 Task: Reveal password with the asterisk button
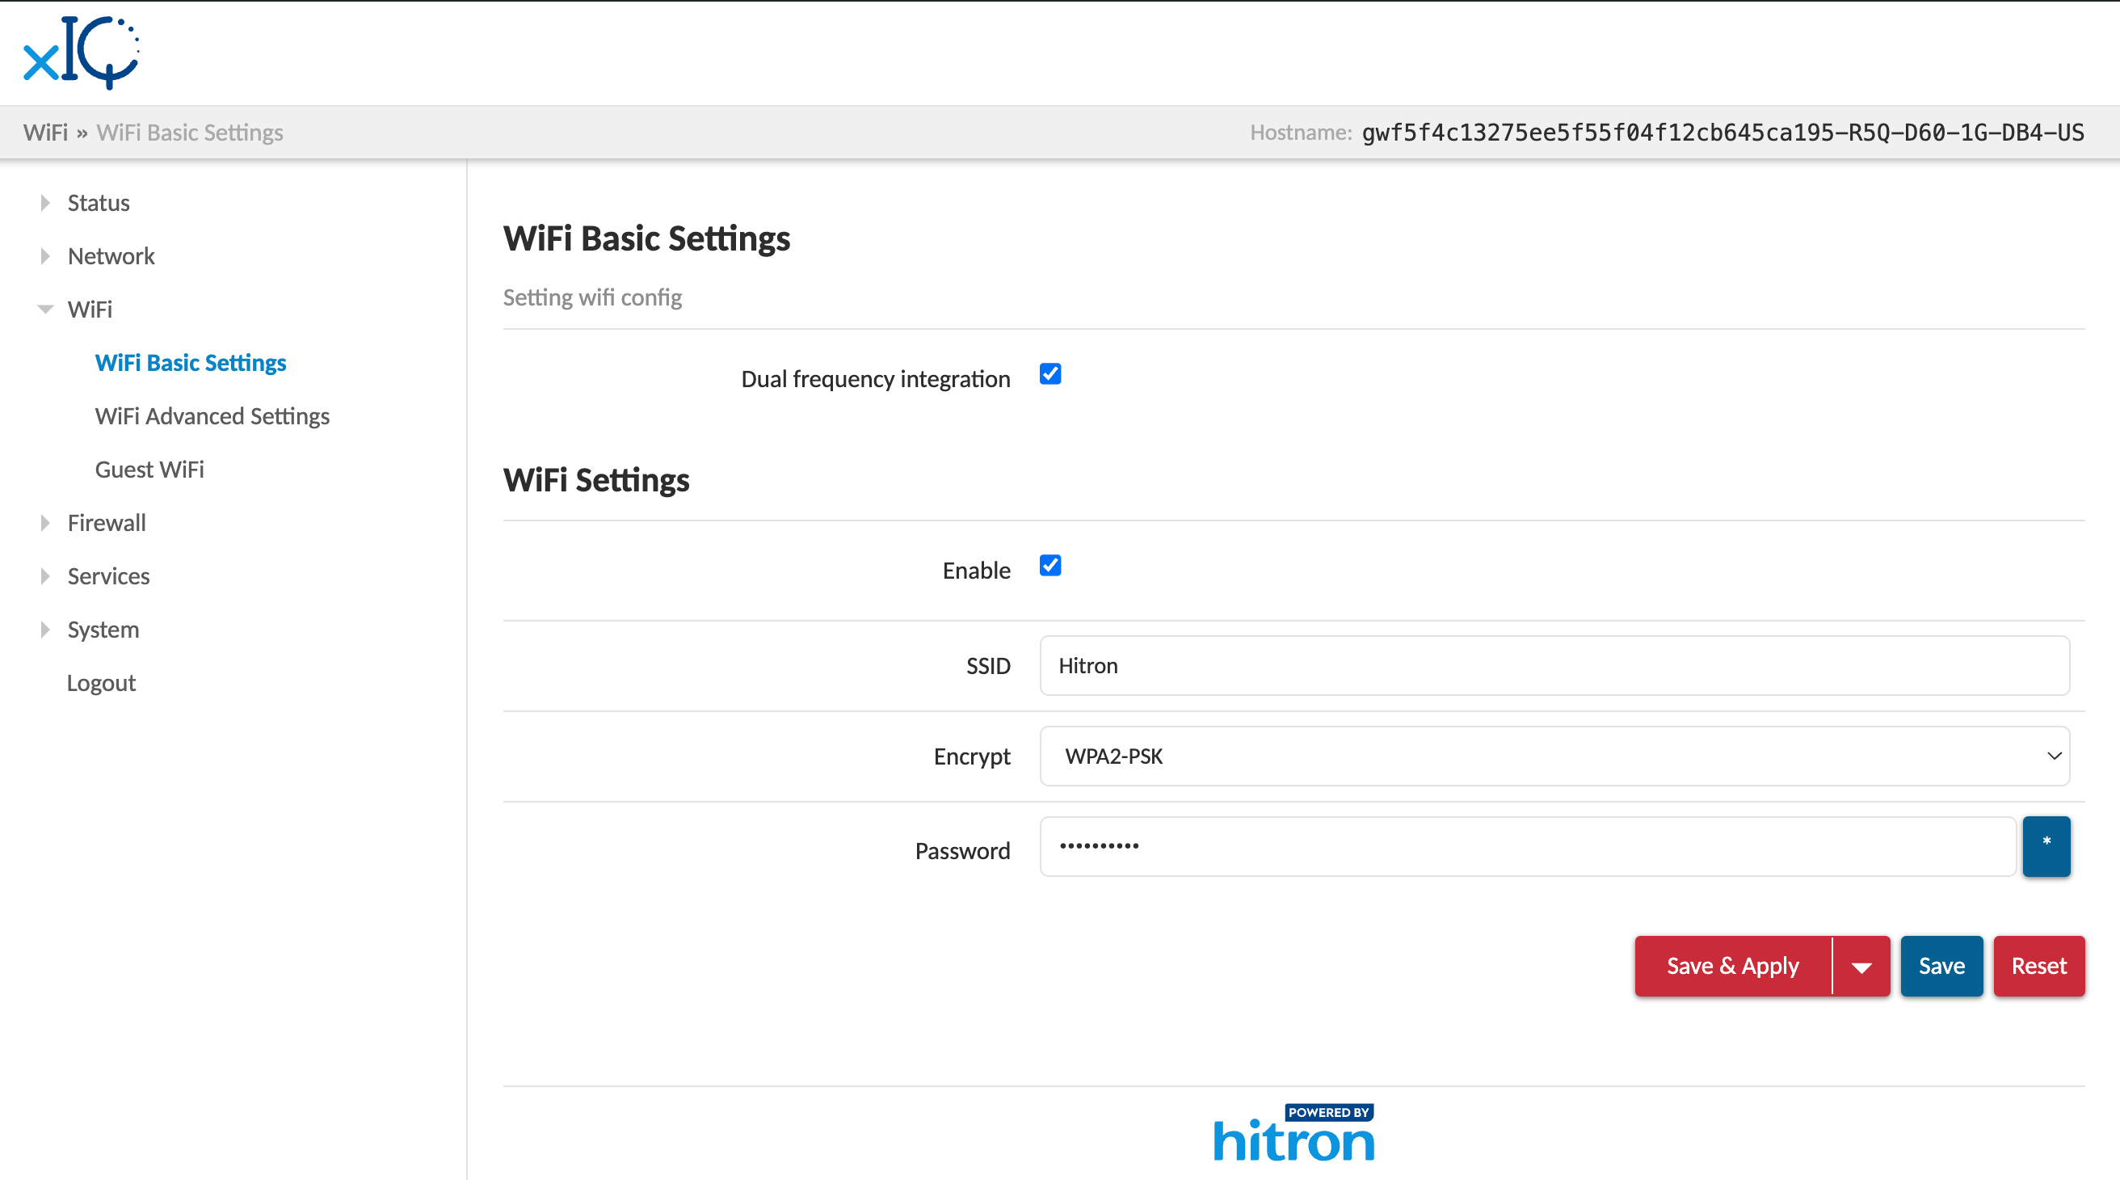tap(2046, 845)
